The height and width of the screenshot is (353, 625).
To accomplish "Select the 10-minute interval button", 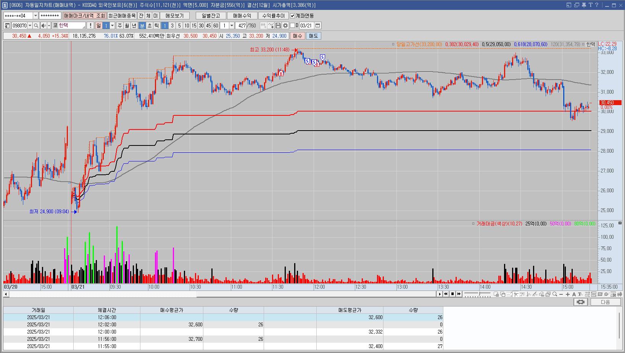I will [187, 26].
